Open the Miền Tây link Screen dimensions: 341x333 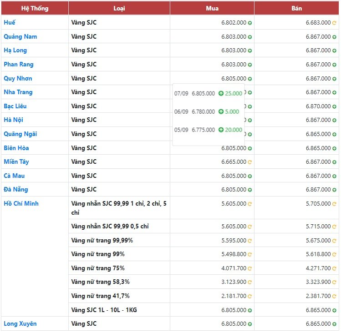[x=16, y=161]
